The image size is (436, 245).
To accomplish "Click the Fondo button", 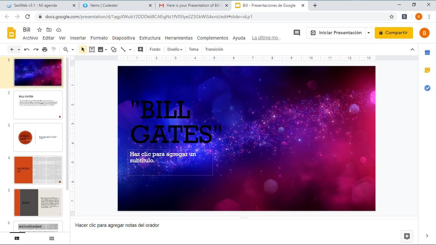I will (155, 49).
